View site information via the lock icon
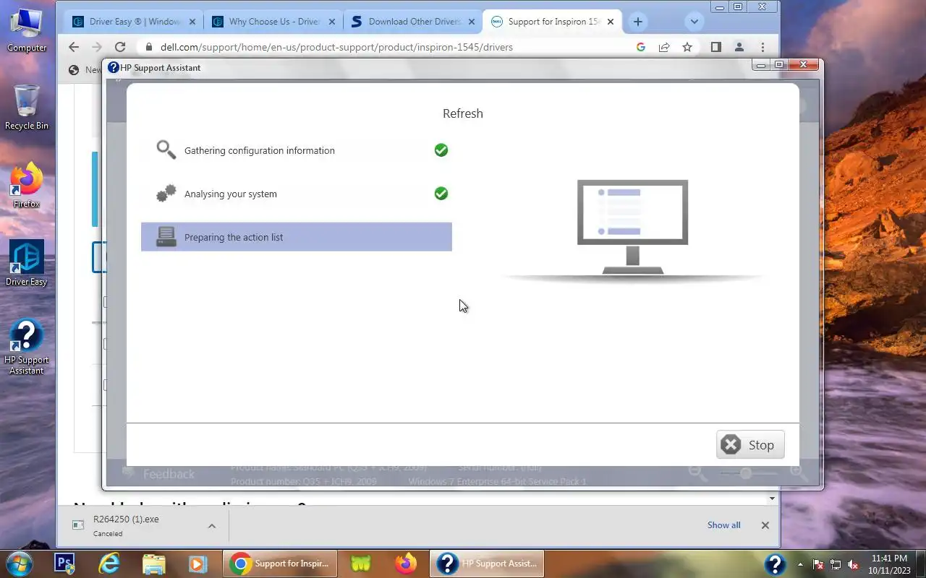The image size is (926, 578). pos(149,47)
